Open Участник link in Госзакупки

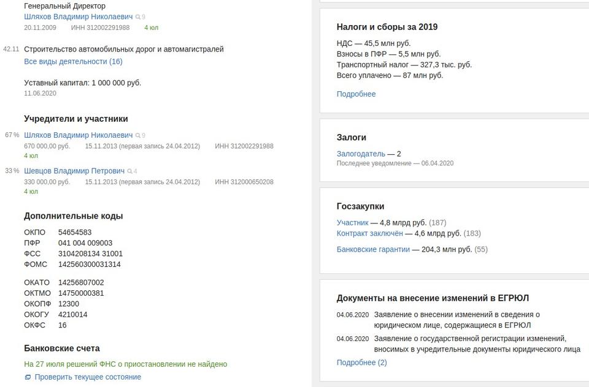tap(352, 222)
